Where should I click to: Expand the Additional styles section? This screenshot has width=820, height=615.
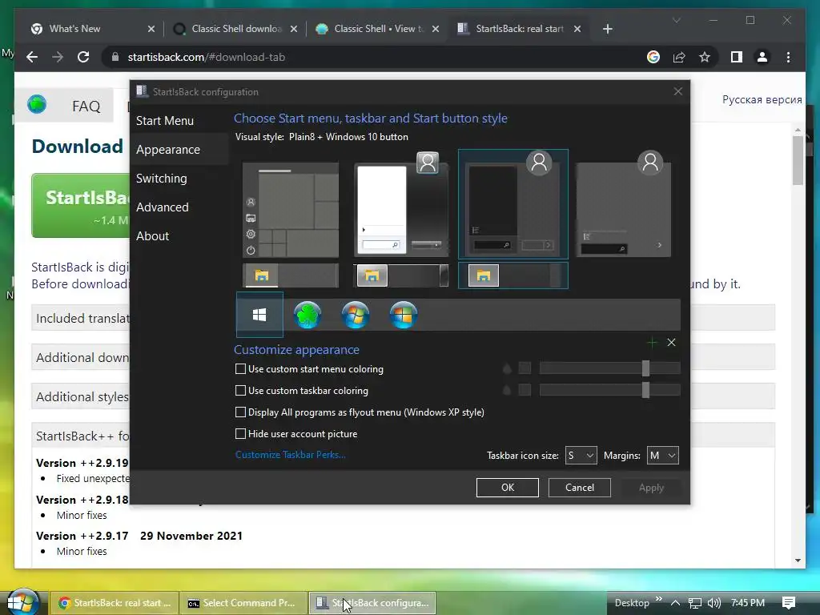coord(81,396)
